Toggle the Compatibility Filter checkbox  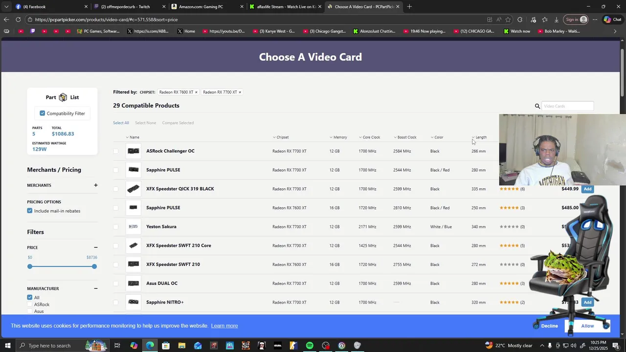[42, 113]
